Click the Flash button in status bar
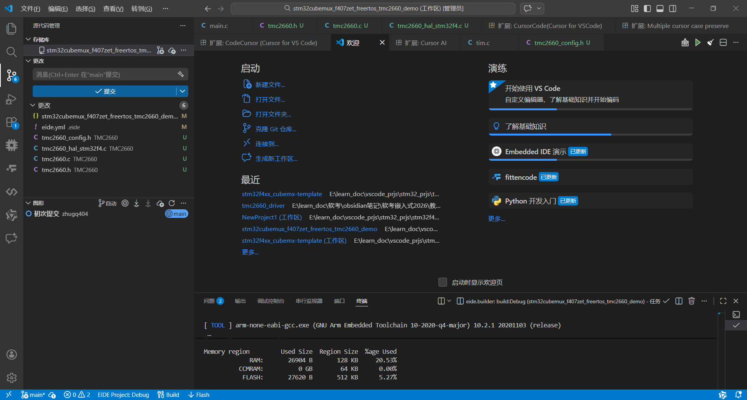The image size is (747, 400). tap(199, 395)
